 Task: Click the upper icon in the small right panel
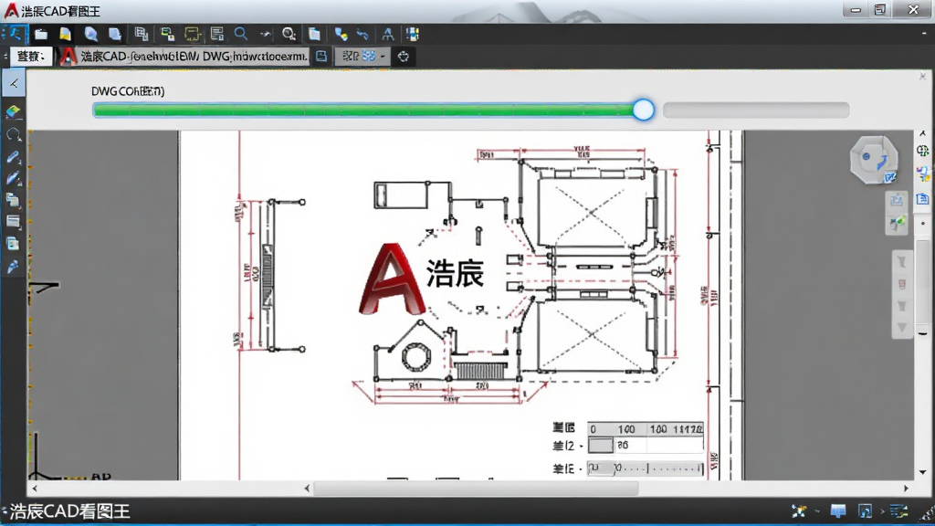click(x=897, y=201)
